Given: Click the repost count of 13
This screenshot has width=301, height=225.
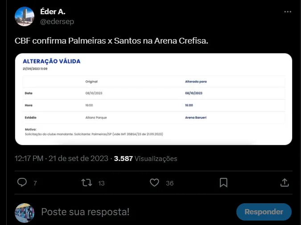Looking at the screenshot, I should coord(101,183).
